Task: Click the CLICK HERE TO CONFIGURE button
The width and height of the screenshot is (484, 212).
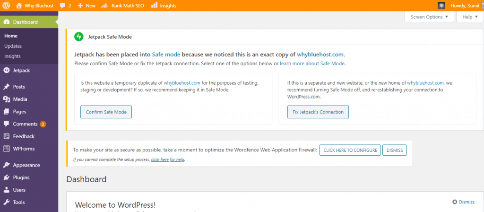Action: pyautogui.click(x=350, y=150)
